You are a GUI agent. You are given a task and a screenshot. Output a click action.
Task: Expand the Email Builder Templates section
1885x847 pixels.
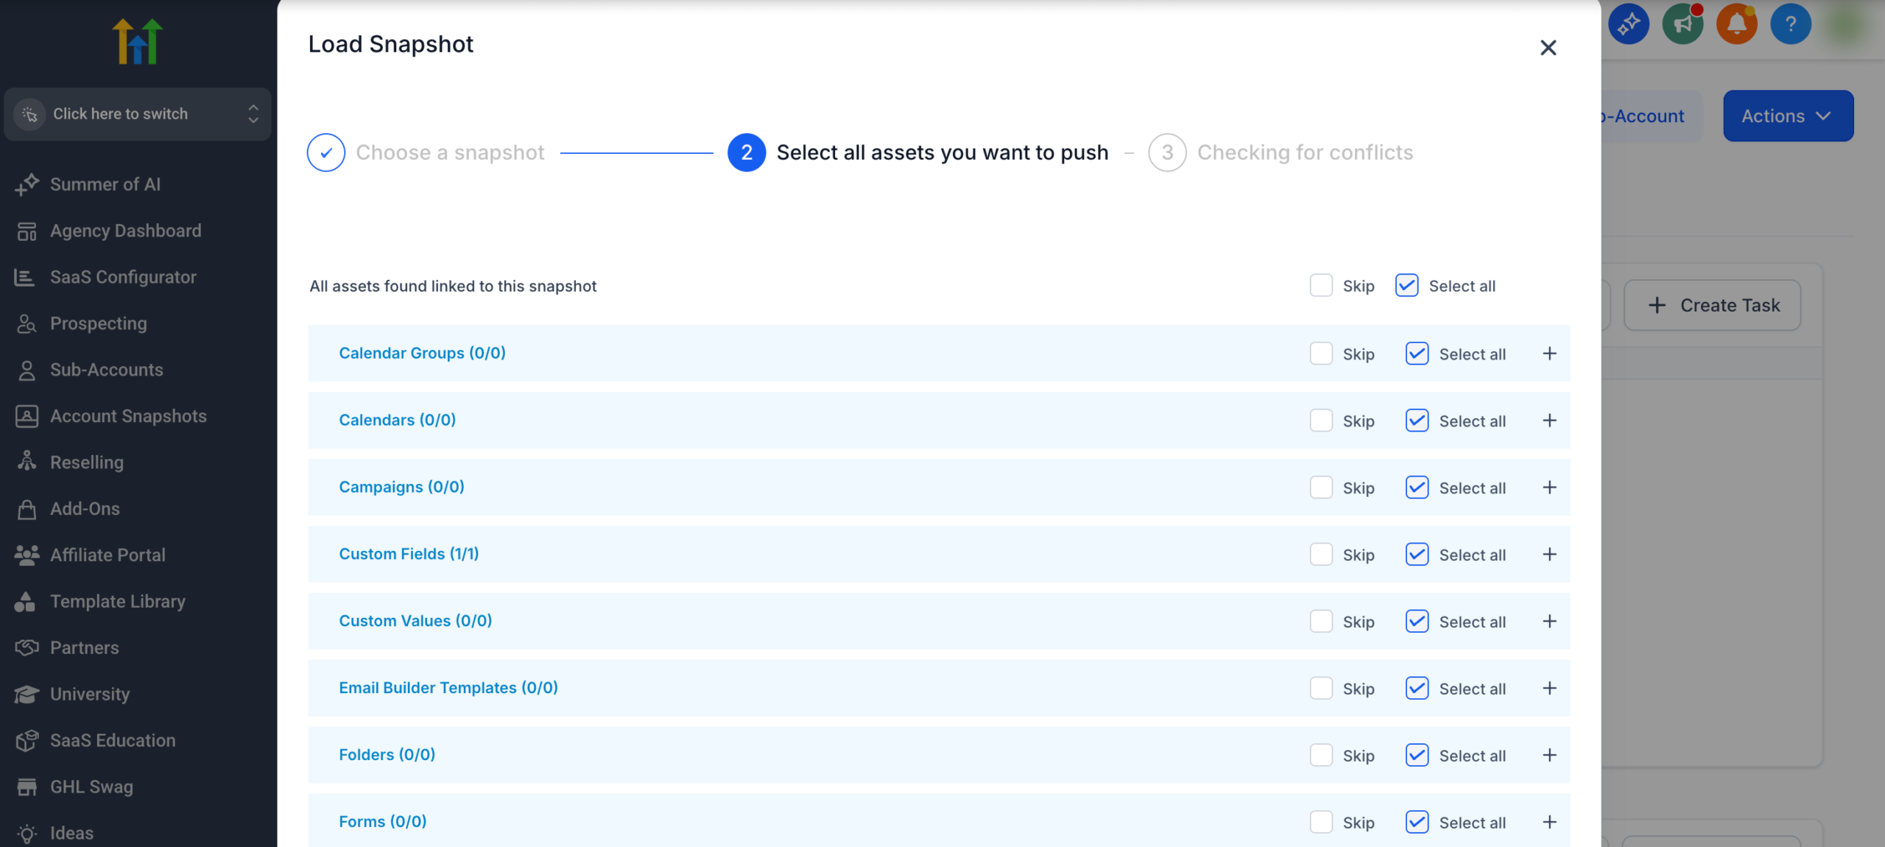(x=1551, y=688)
